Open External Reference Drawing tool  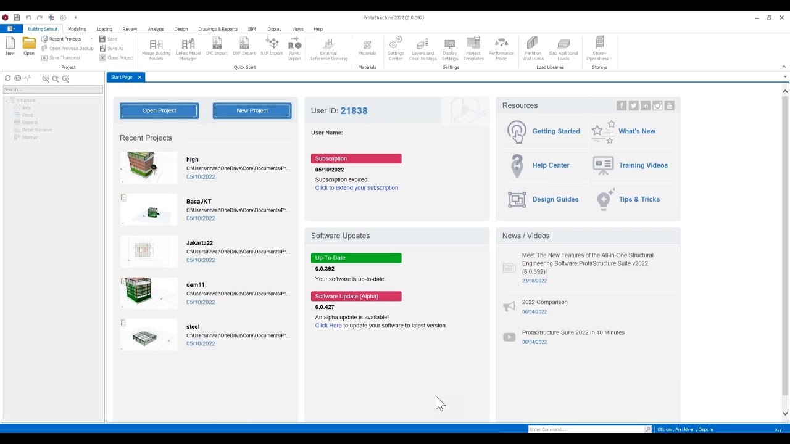point(328,49)
